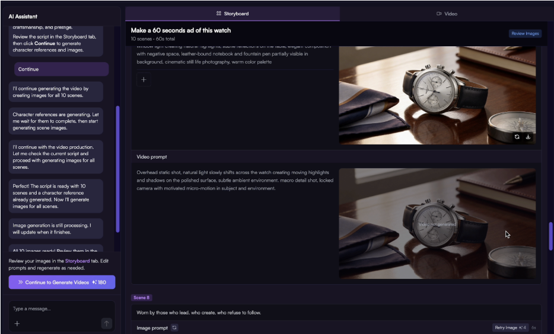This screenshot has width=554, height=334.
Task: Click the Scene 8 label badge
Action: (142, 297)
